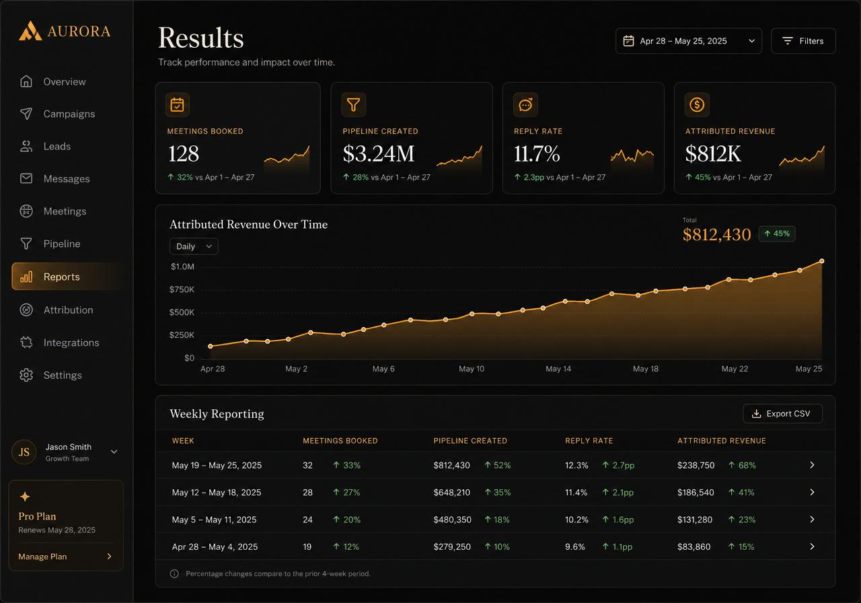Screen dimensions: 861x603
Task: Click the 10.2% reply rate cell
Action: (x=576, y=520)
